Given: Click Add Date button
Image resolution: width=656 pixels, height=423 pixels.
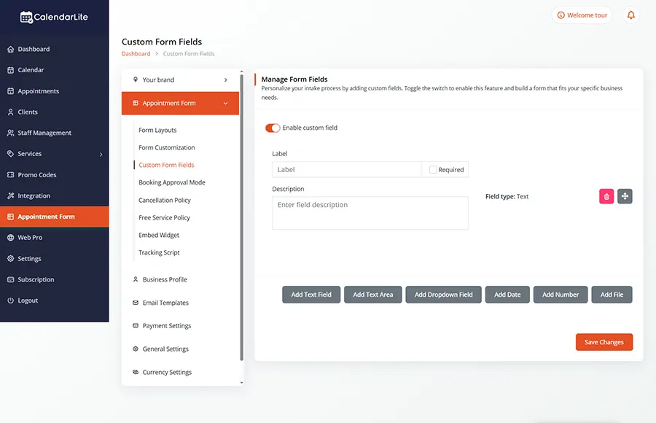Looking at the screenshot, I should [507, 295].
